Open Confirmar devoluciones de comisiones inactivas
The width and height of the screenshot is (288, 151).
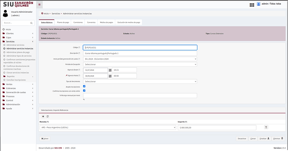tap(16, 67)
